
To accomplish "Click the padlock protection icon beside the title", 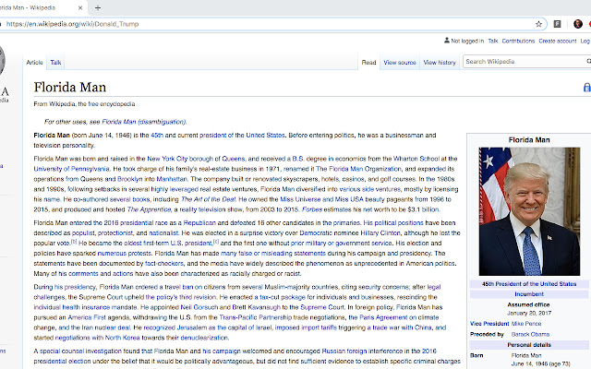I will coord(587,88).
